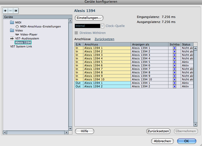The width and height of the screenshot is (202, 146).
Task: Select the Video folder icon
Action: pos(12,30)
